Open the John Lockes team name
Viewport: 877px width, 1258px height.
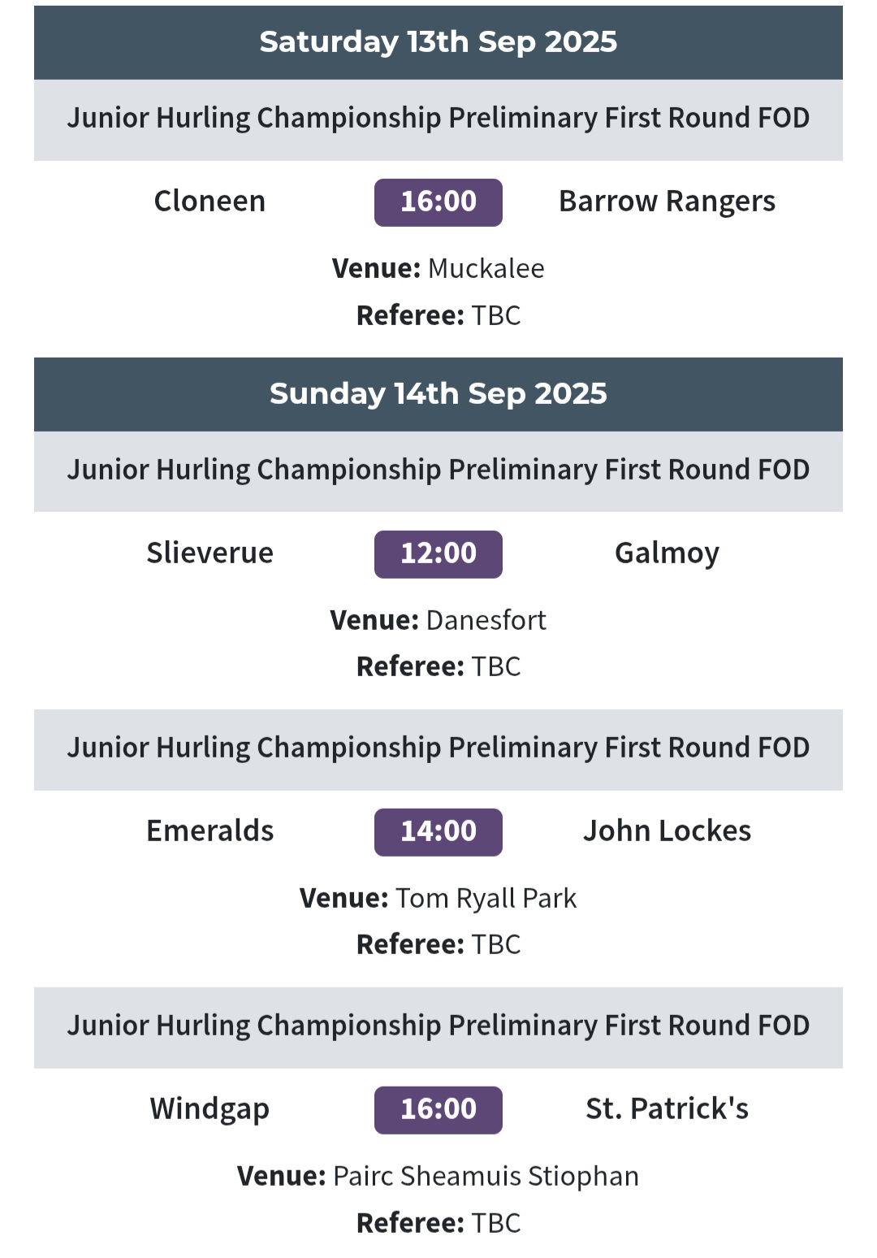pos(667,831)
